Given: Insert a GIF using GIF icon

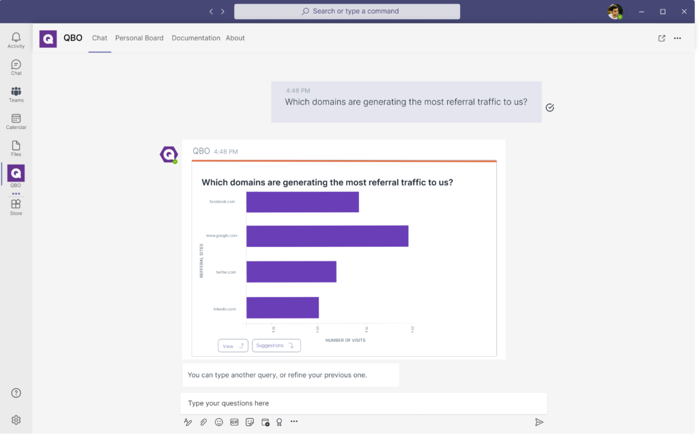Looking at the screenshot, I should click(234, 422).
